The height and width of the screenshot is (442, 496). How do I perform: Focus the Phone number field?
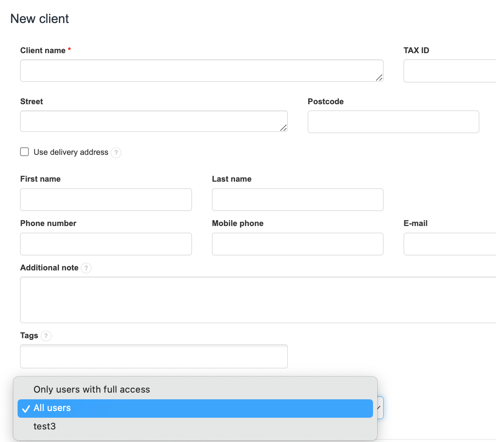point(106,244)
